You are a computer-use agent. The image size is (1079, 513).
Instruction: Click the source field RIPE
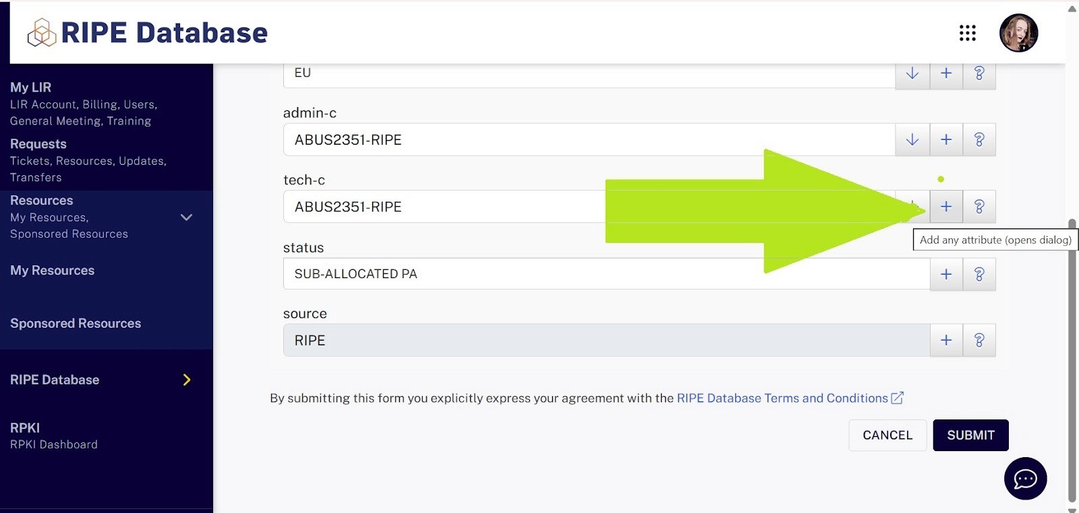606,340
